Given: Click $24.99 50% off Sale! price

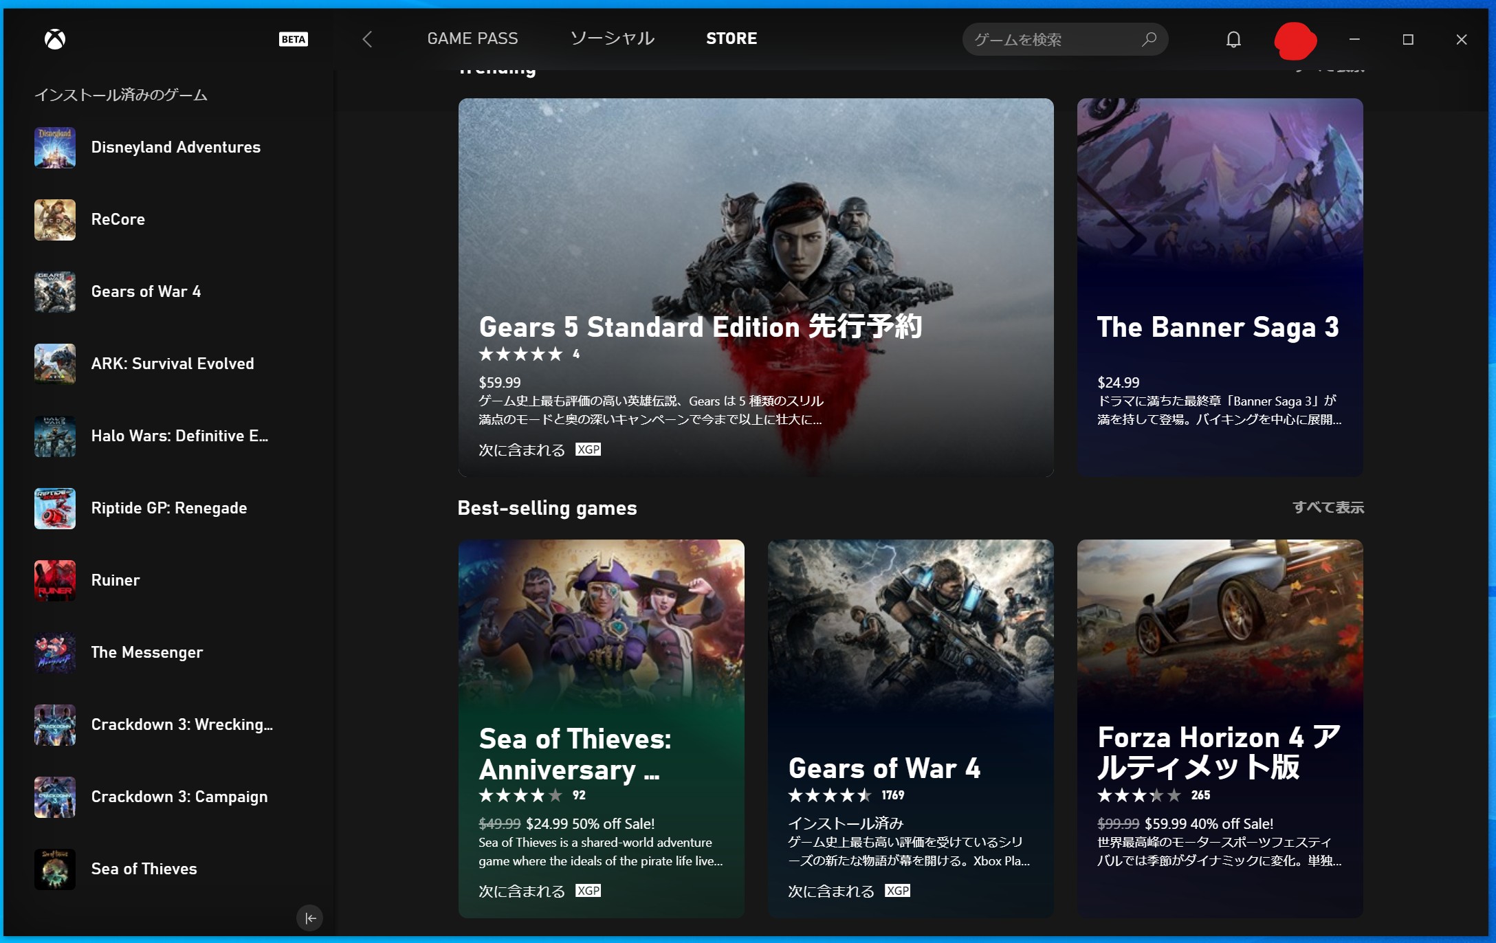Looking at the screenshot, I should coord(590,823).
